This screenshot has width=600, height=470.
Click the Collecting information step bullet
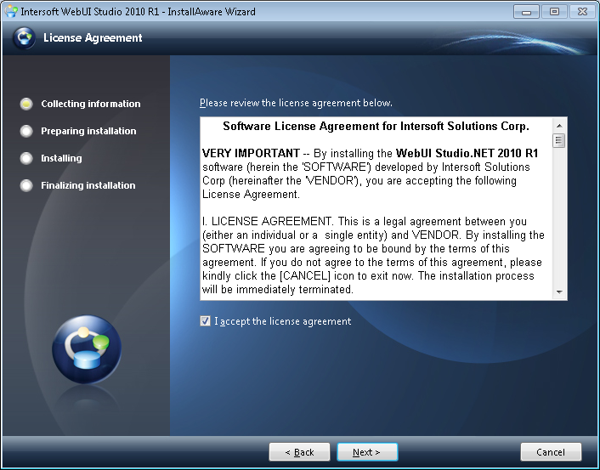[26, 104]
